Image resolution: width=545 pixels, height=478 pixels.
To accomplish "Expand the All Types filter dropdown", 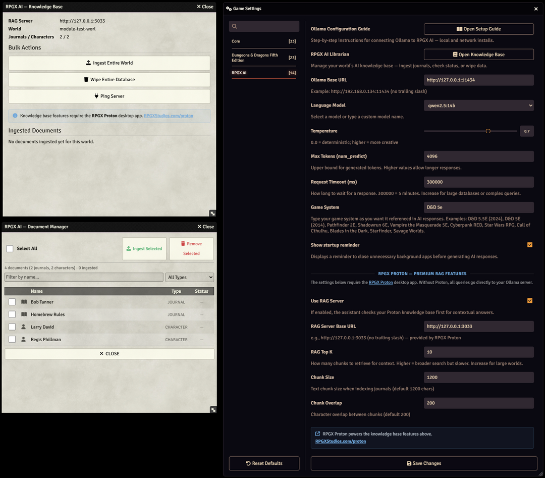I will (190, 277).
